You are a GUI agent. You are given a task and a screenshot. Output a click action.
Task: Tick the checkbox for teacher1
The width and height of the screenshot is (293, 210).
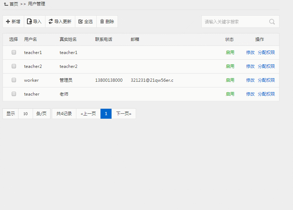pyautogui.click(x=14, y=52)
